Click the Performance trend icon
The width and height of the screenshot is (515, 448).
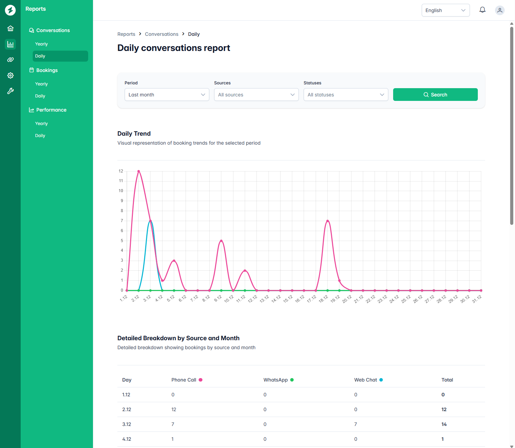(31, 110)
